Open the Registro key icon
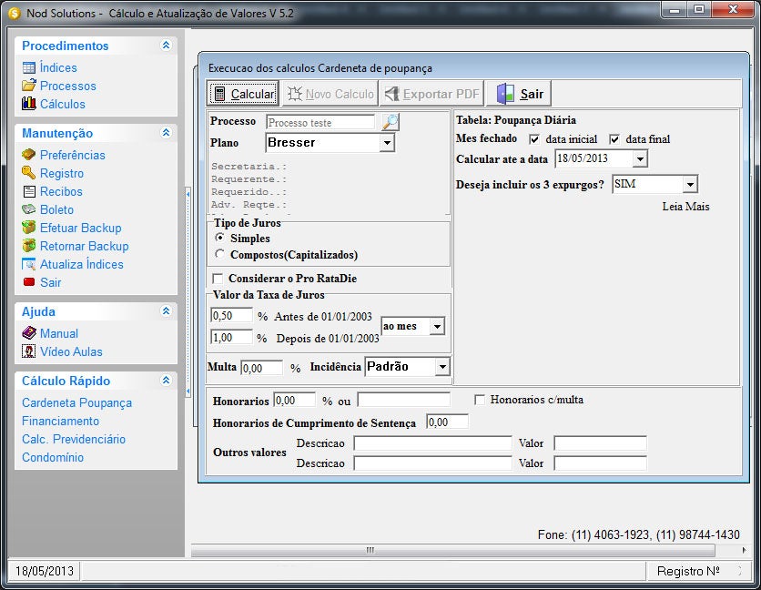 click(28, 173)
